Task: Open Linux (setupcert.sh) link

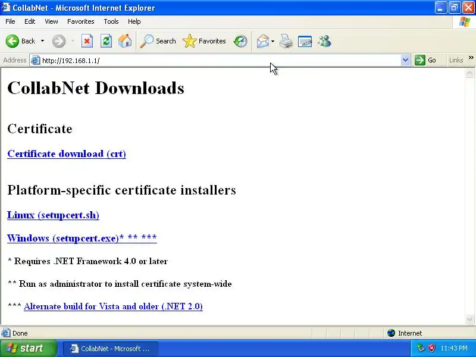Action: [53, 215]
